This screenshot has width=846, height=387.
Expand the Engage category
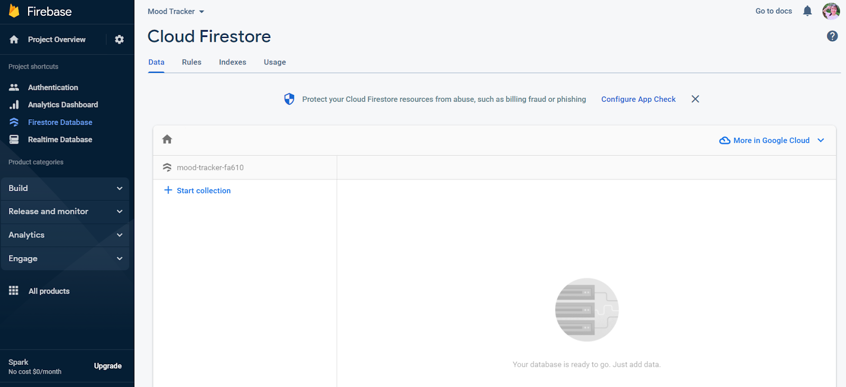click(x=65, y=259)
